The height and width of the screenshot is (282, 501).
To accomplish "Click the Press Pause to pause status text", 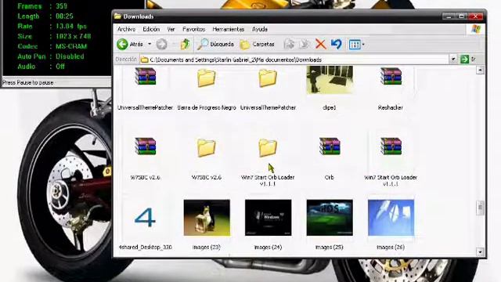I will click(x=28, y=82).
